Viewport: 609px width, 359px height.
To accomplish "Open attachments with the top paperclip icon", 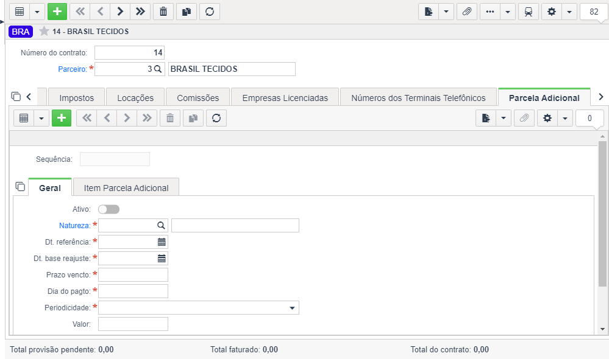I will (467, 12).
